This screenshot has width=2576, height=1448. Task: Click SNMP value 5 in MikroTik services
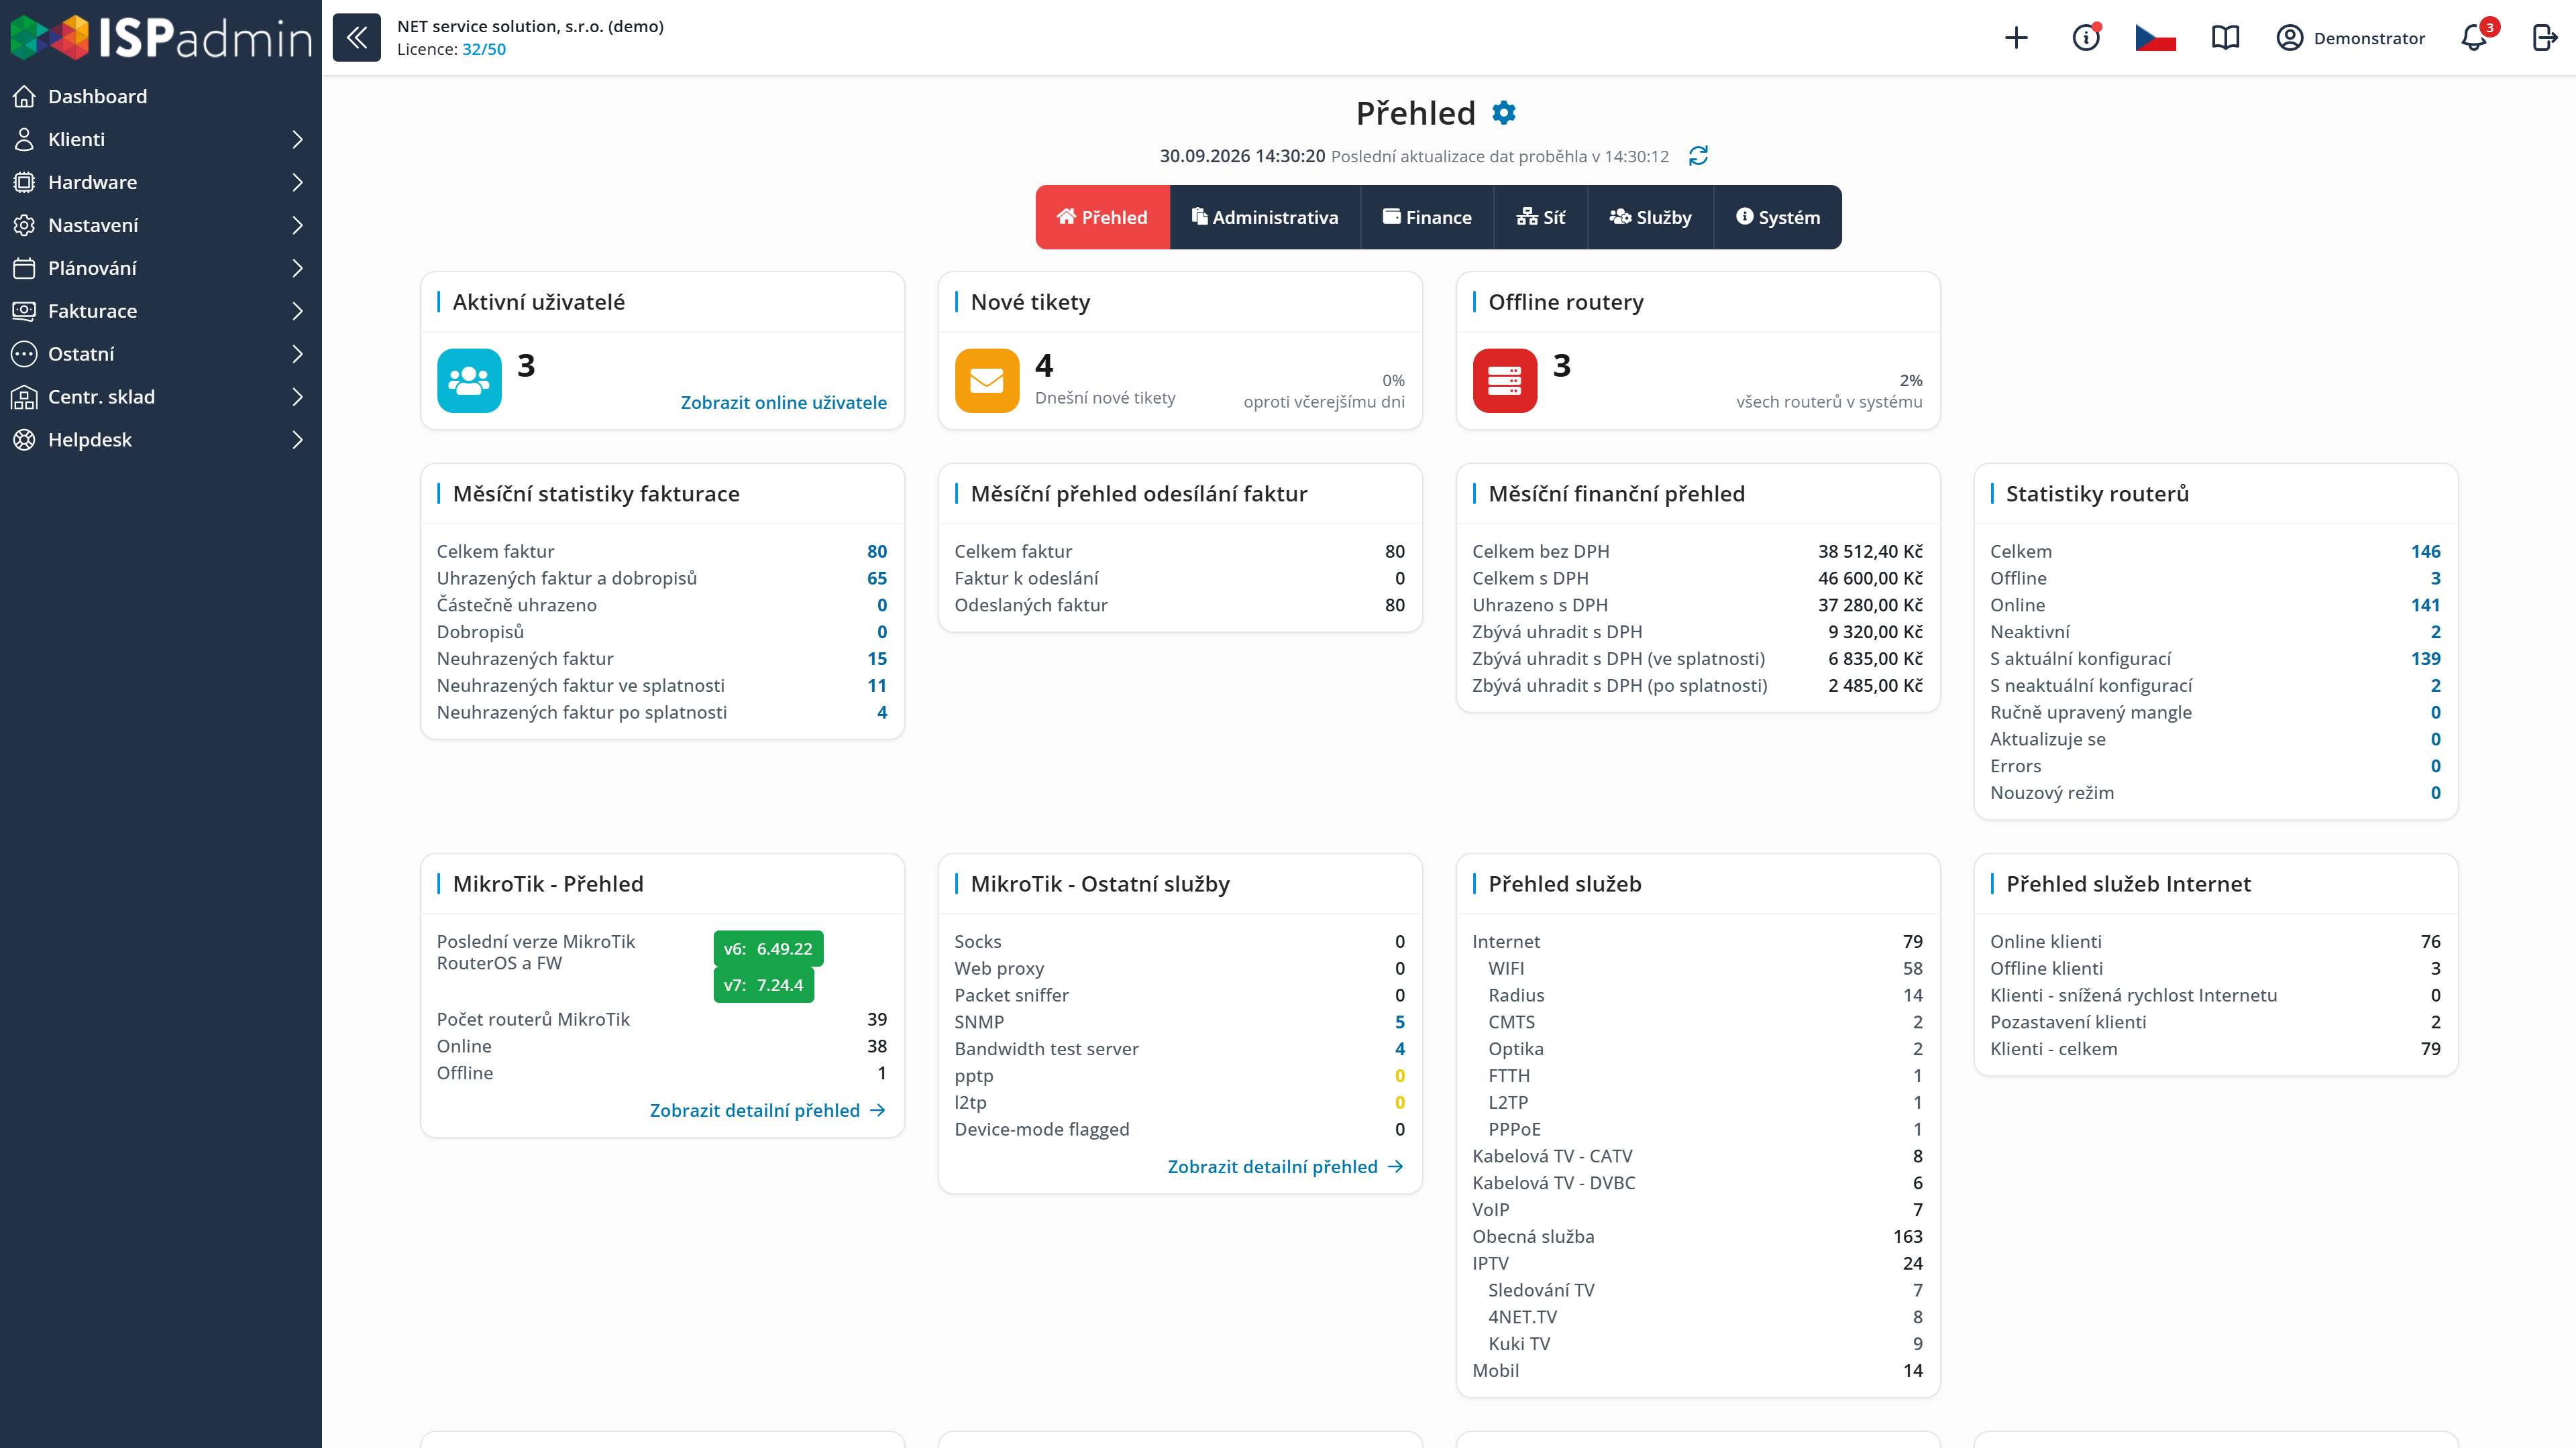pos(1400,1021)
